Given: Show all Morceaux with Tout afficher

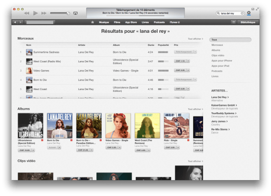Looking at the screenshot, I should click(195, 39).
